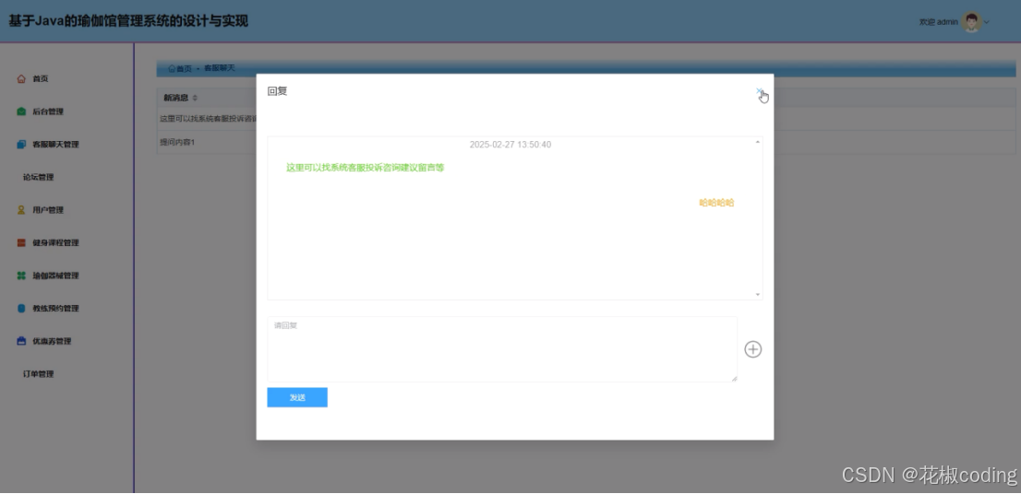Click the chat scrollbar up arrow
1021x494 pixels.
click(757, 142)
